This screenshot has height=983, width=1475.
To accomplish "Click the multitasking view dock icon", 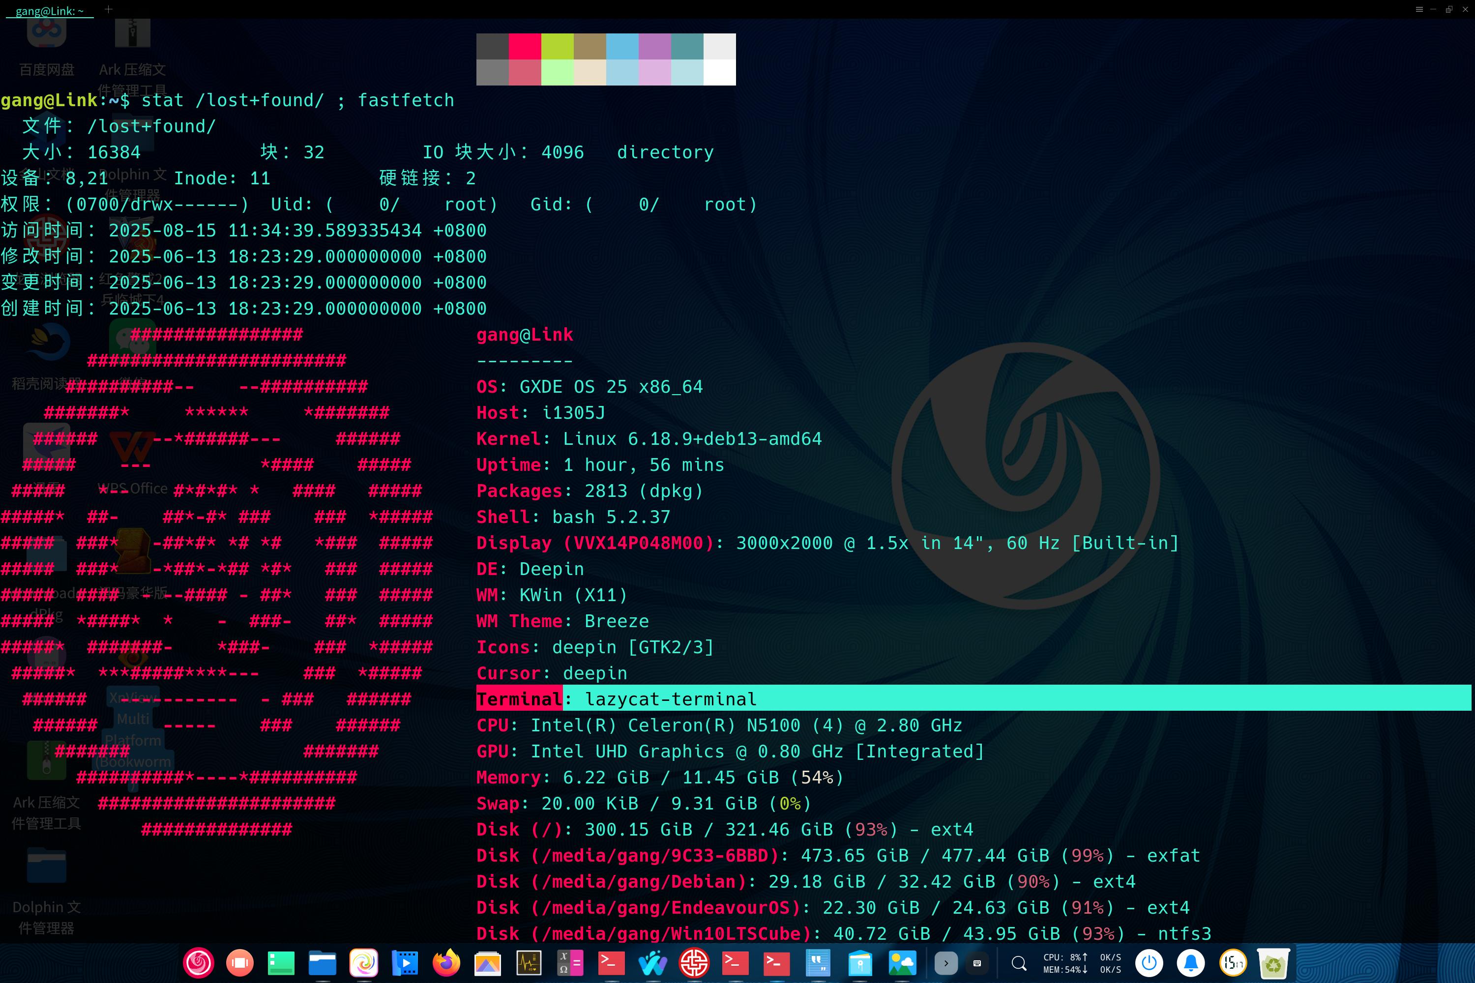I will (239, 963).
